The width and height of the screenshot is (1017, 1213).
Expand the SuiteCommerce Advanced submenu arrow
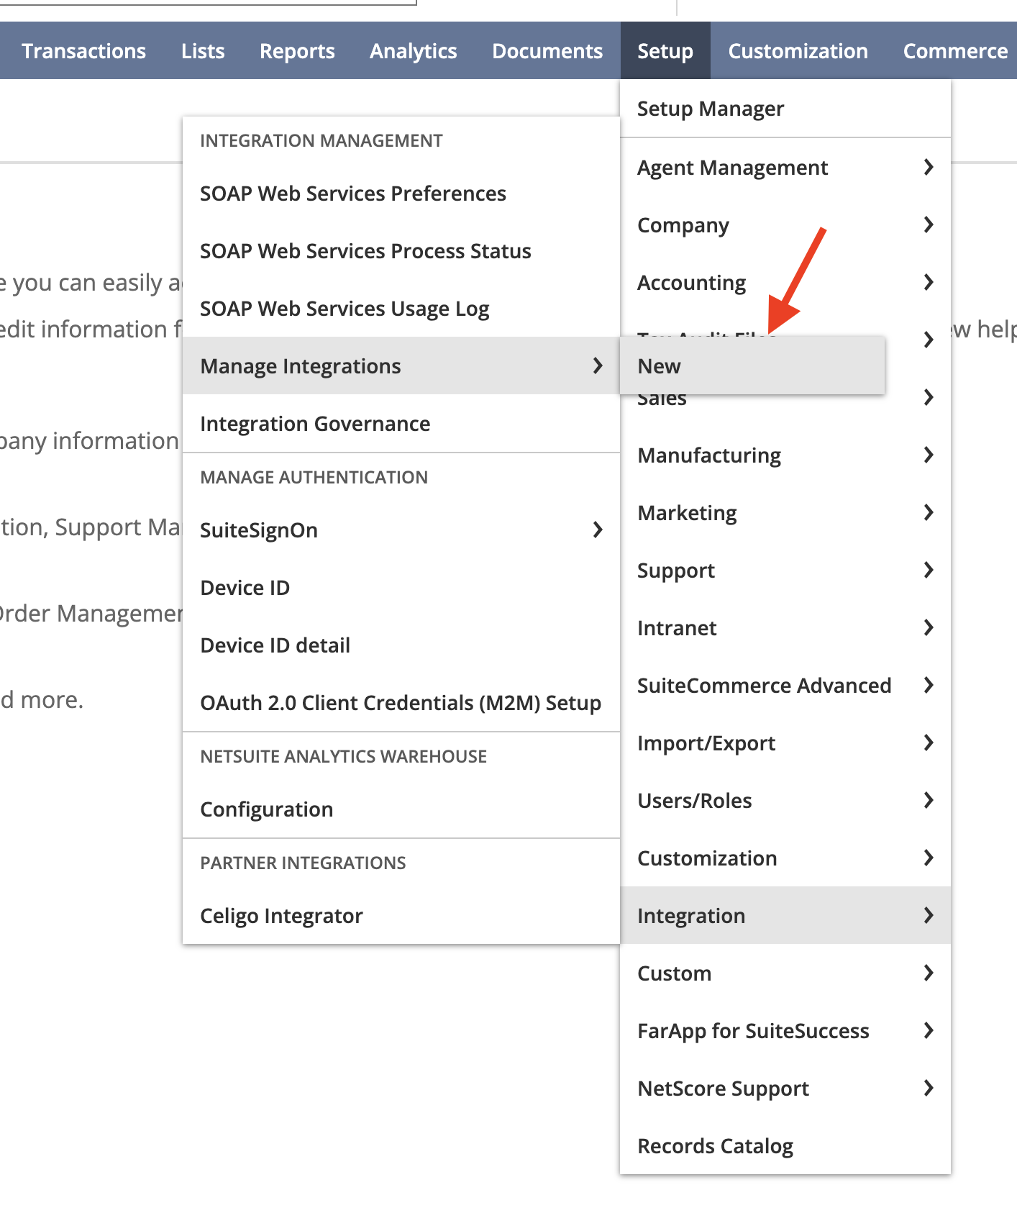click(x=929, y=686)
